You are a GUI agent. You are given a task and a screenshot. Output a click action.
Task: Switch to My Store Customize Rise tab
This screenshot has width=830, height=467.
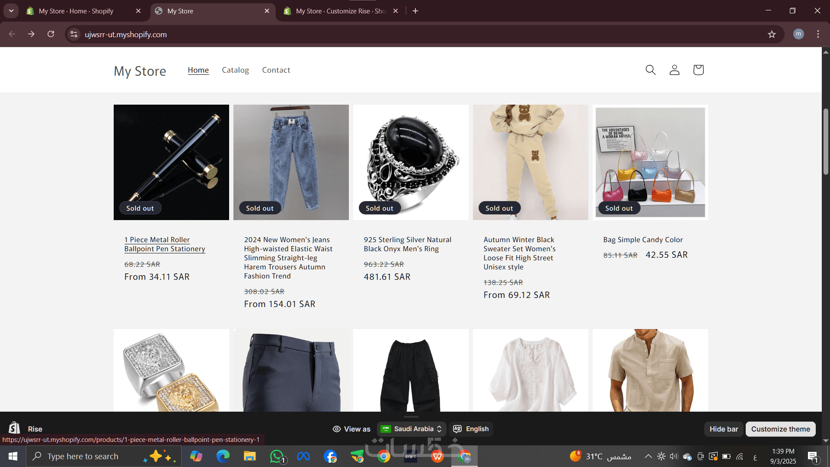point(340,11)
